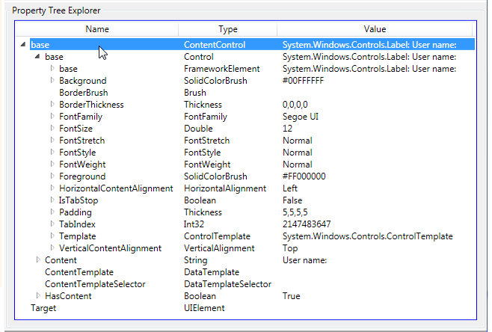Viewport: 492px width, 332px height.
Task: Expand the base FrameworkElement node
Action: pyautogui.click(x=52, y=68)
